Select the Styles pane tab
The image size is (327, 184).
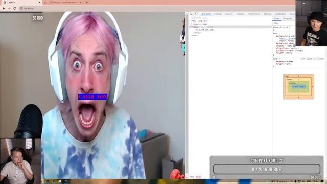276,18
